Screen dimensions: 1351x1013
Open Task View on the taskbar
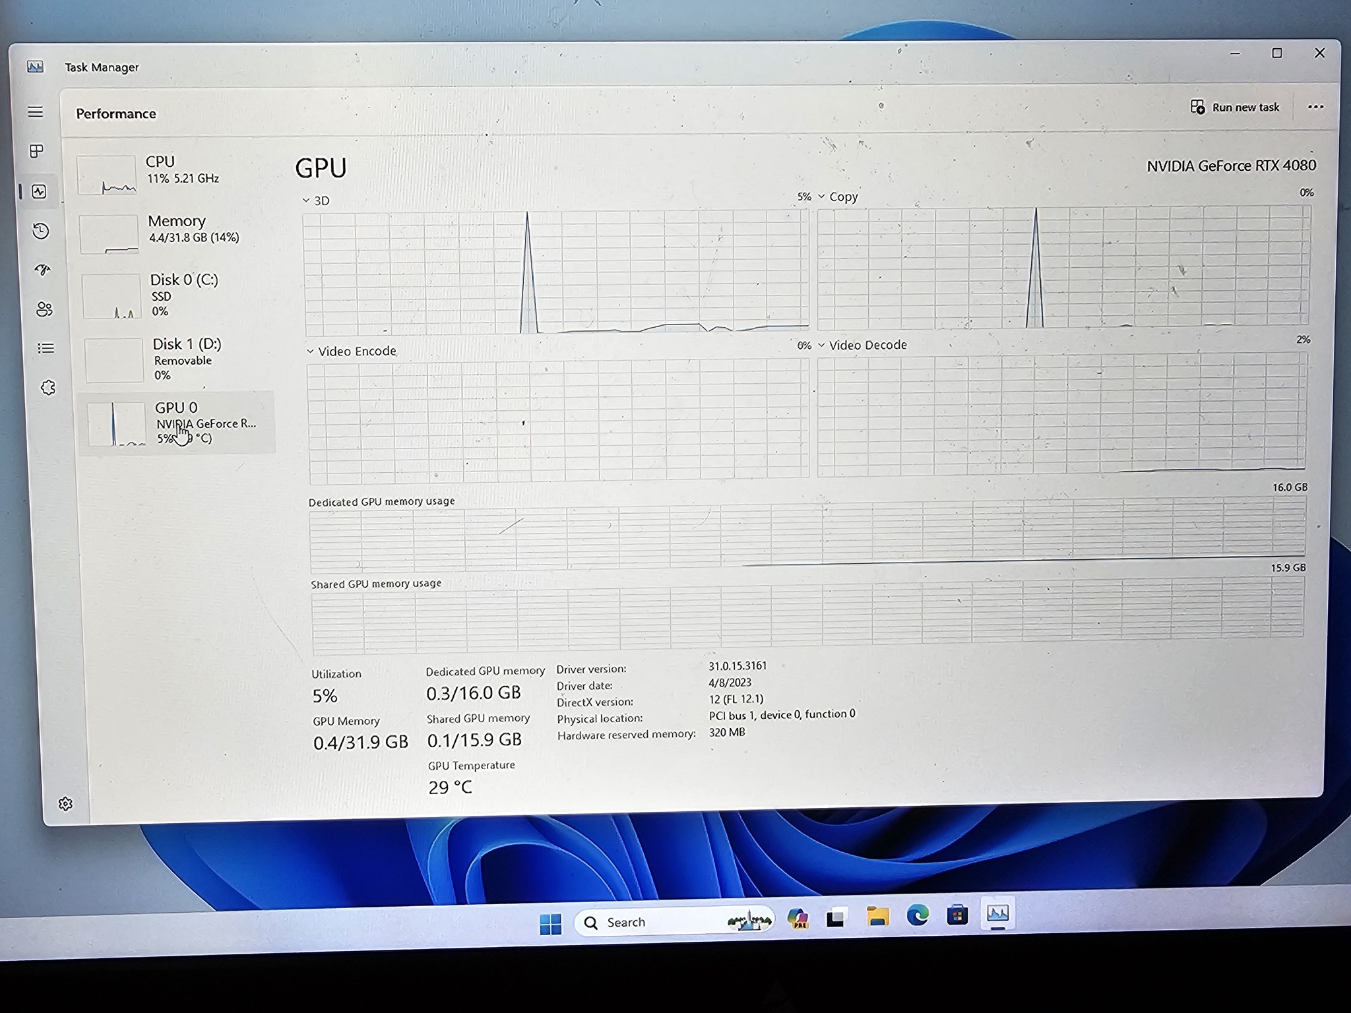pos(836,918)
